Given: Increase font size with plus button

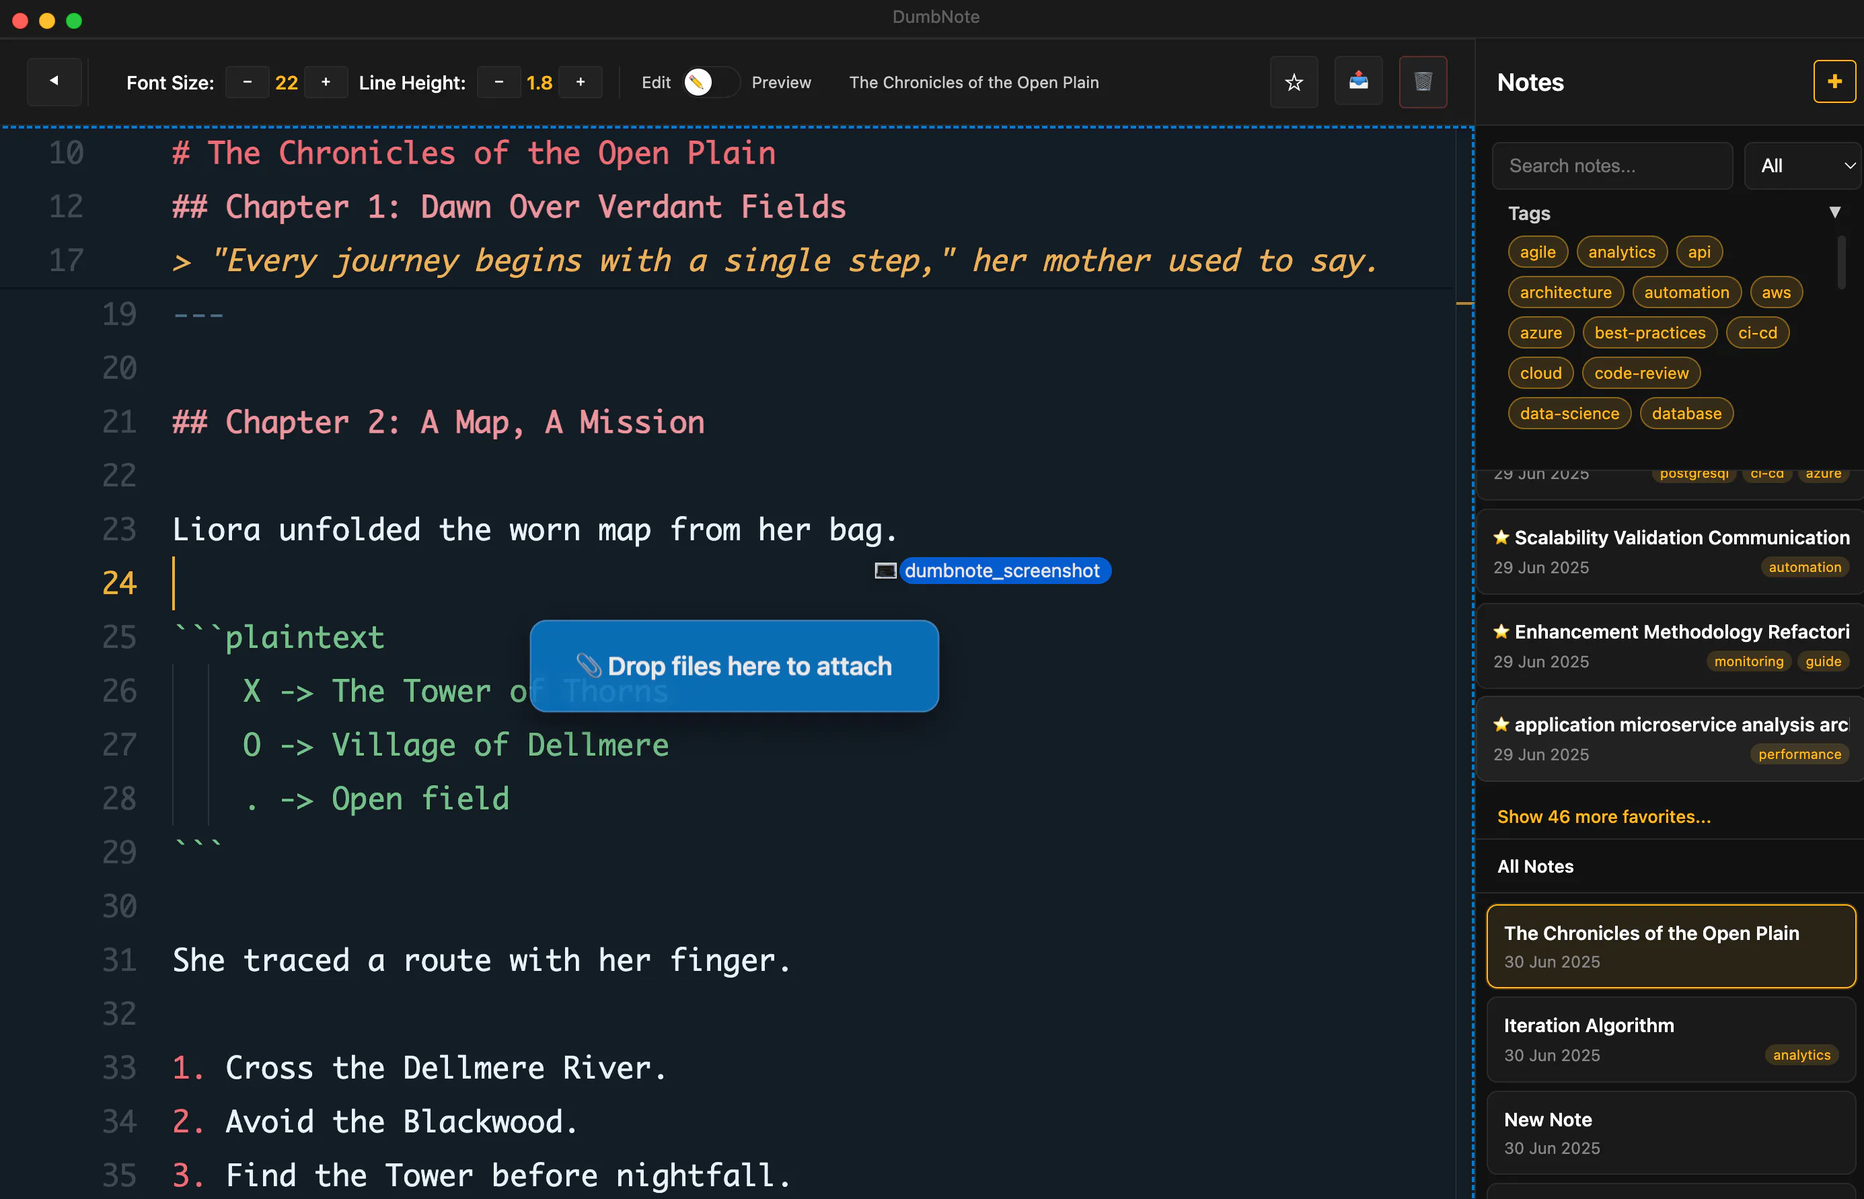Looking at the screenshot, I should pos(326,82).
